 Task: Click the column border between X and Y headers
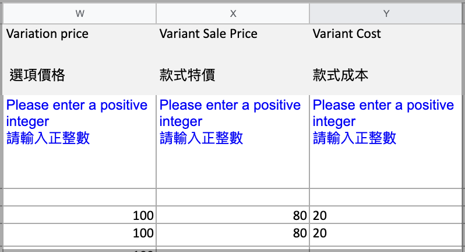point(309,13)
